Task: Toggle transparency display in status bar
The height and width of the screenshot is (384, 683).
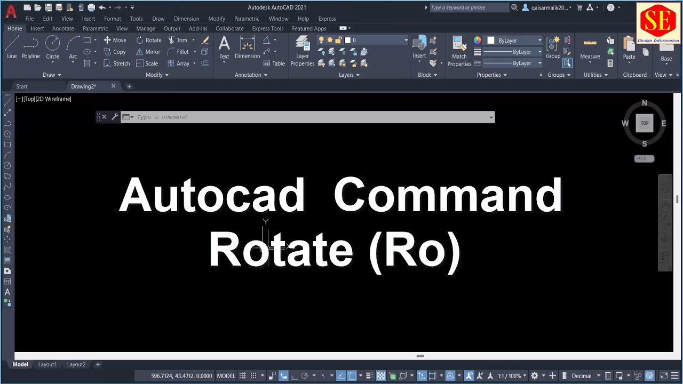Action: click(381, 375)
